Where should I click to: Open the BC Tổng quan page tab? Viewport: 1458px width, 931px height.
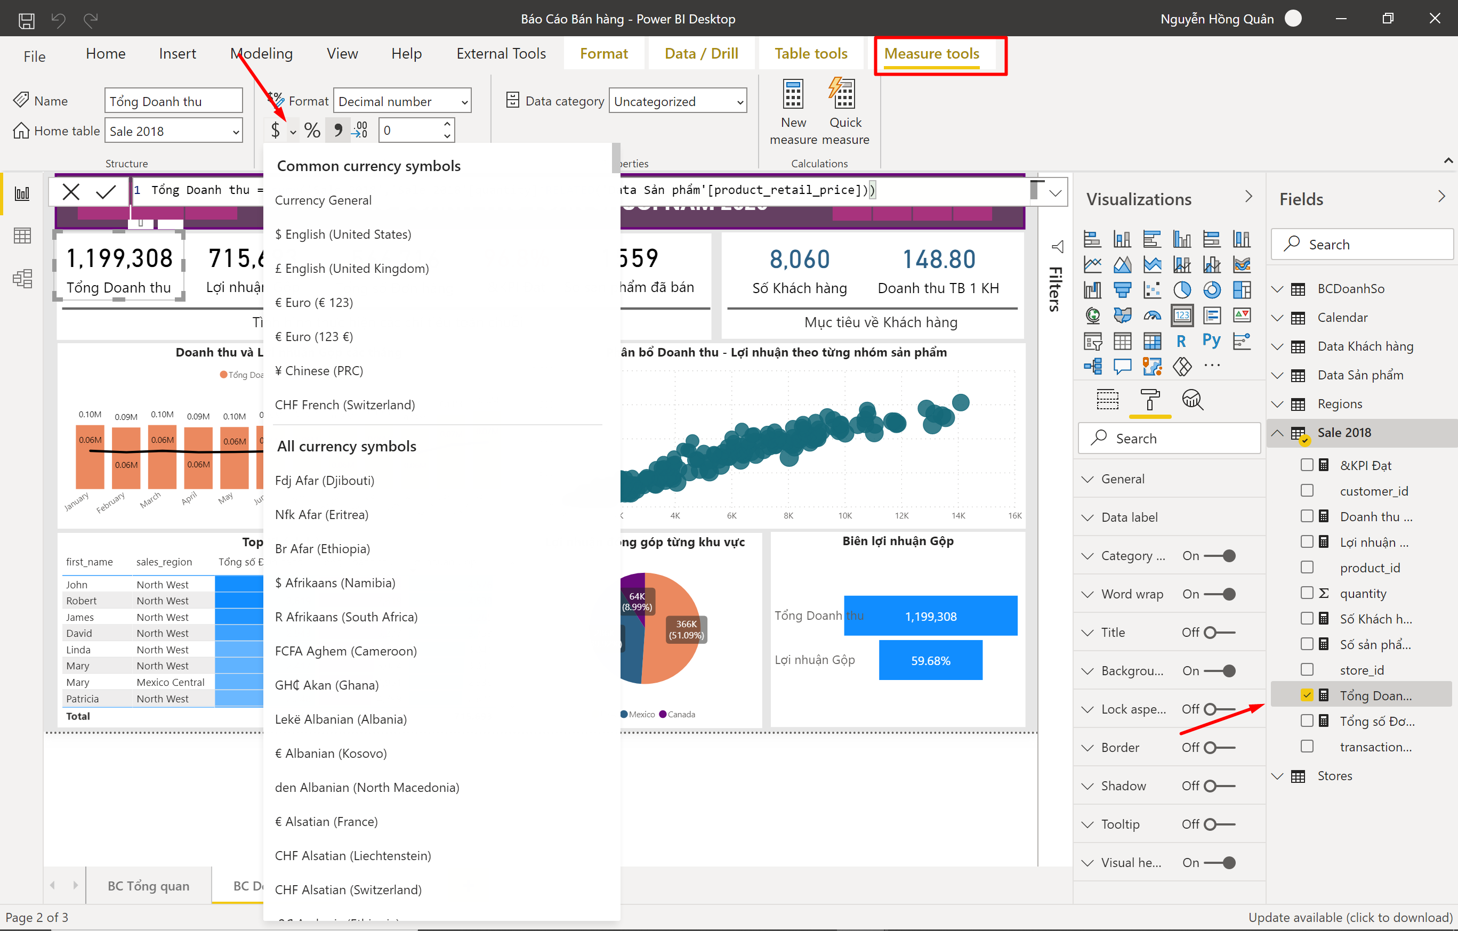pyautogui.click(x=148, y=886)
